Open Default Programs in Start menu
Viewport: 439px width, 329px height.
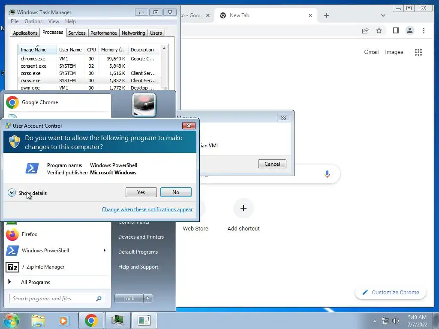pyautogui.click(x=138, y=252)
